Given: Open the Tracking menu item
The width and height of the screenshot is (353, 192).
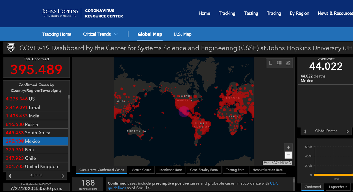Looking at the screenshot, I should [227, 13].
